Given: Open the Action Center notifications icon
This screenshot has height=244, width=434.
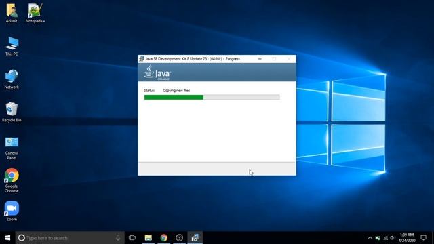Looking at the screenshot, I should coord(423,238).
